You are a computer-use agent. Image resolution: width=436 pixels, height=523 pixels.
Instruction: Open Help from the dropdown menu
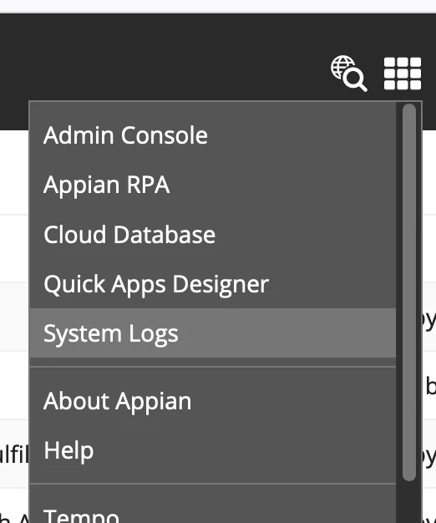pos(213,450)
